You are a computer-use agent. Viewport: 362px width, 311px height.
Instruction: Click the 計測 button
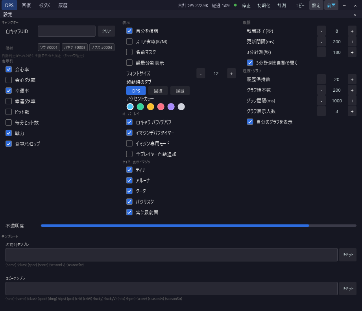(282, 6)
